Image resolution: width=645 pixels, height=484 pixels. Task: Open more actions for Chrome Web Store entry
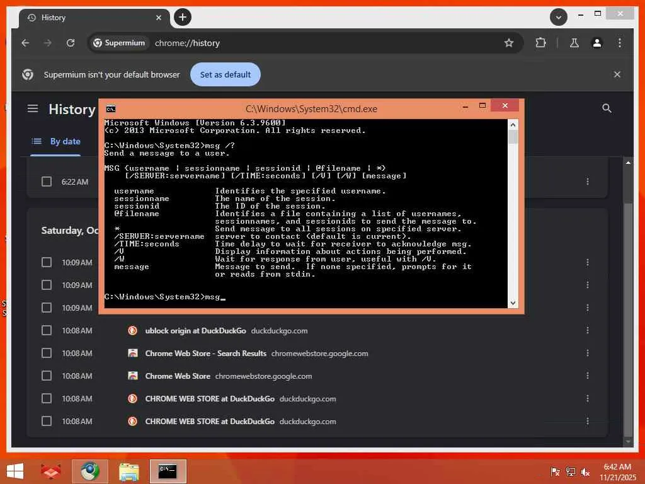(x=588, y=376)
